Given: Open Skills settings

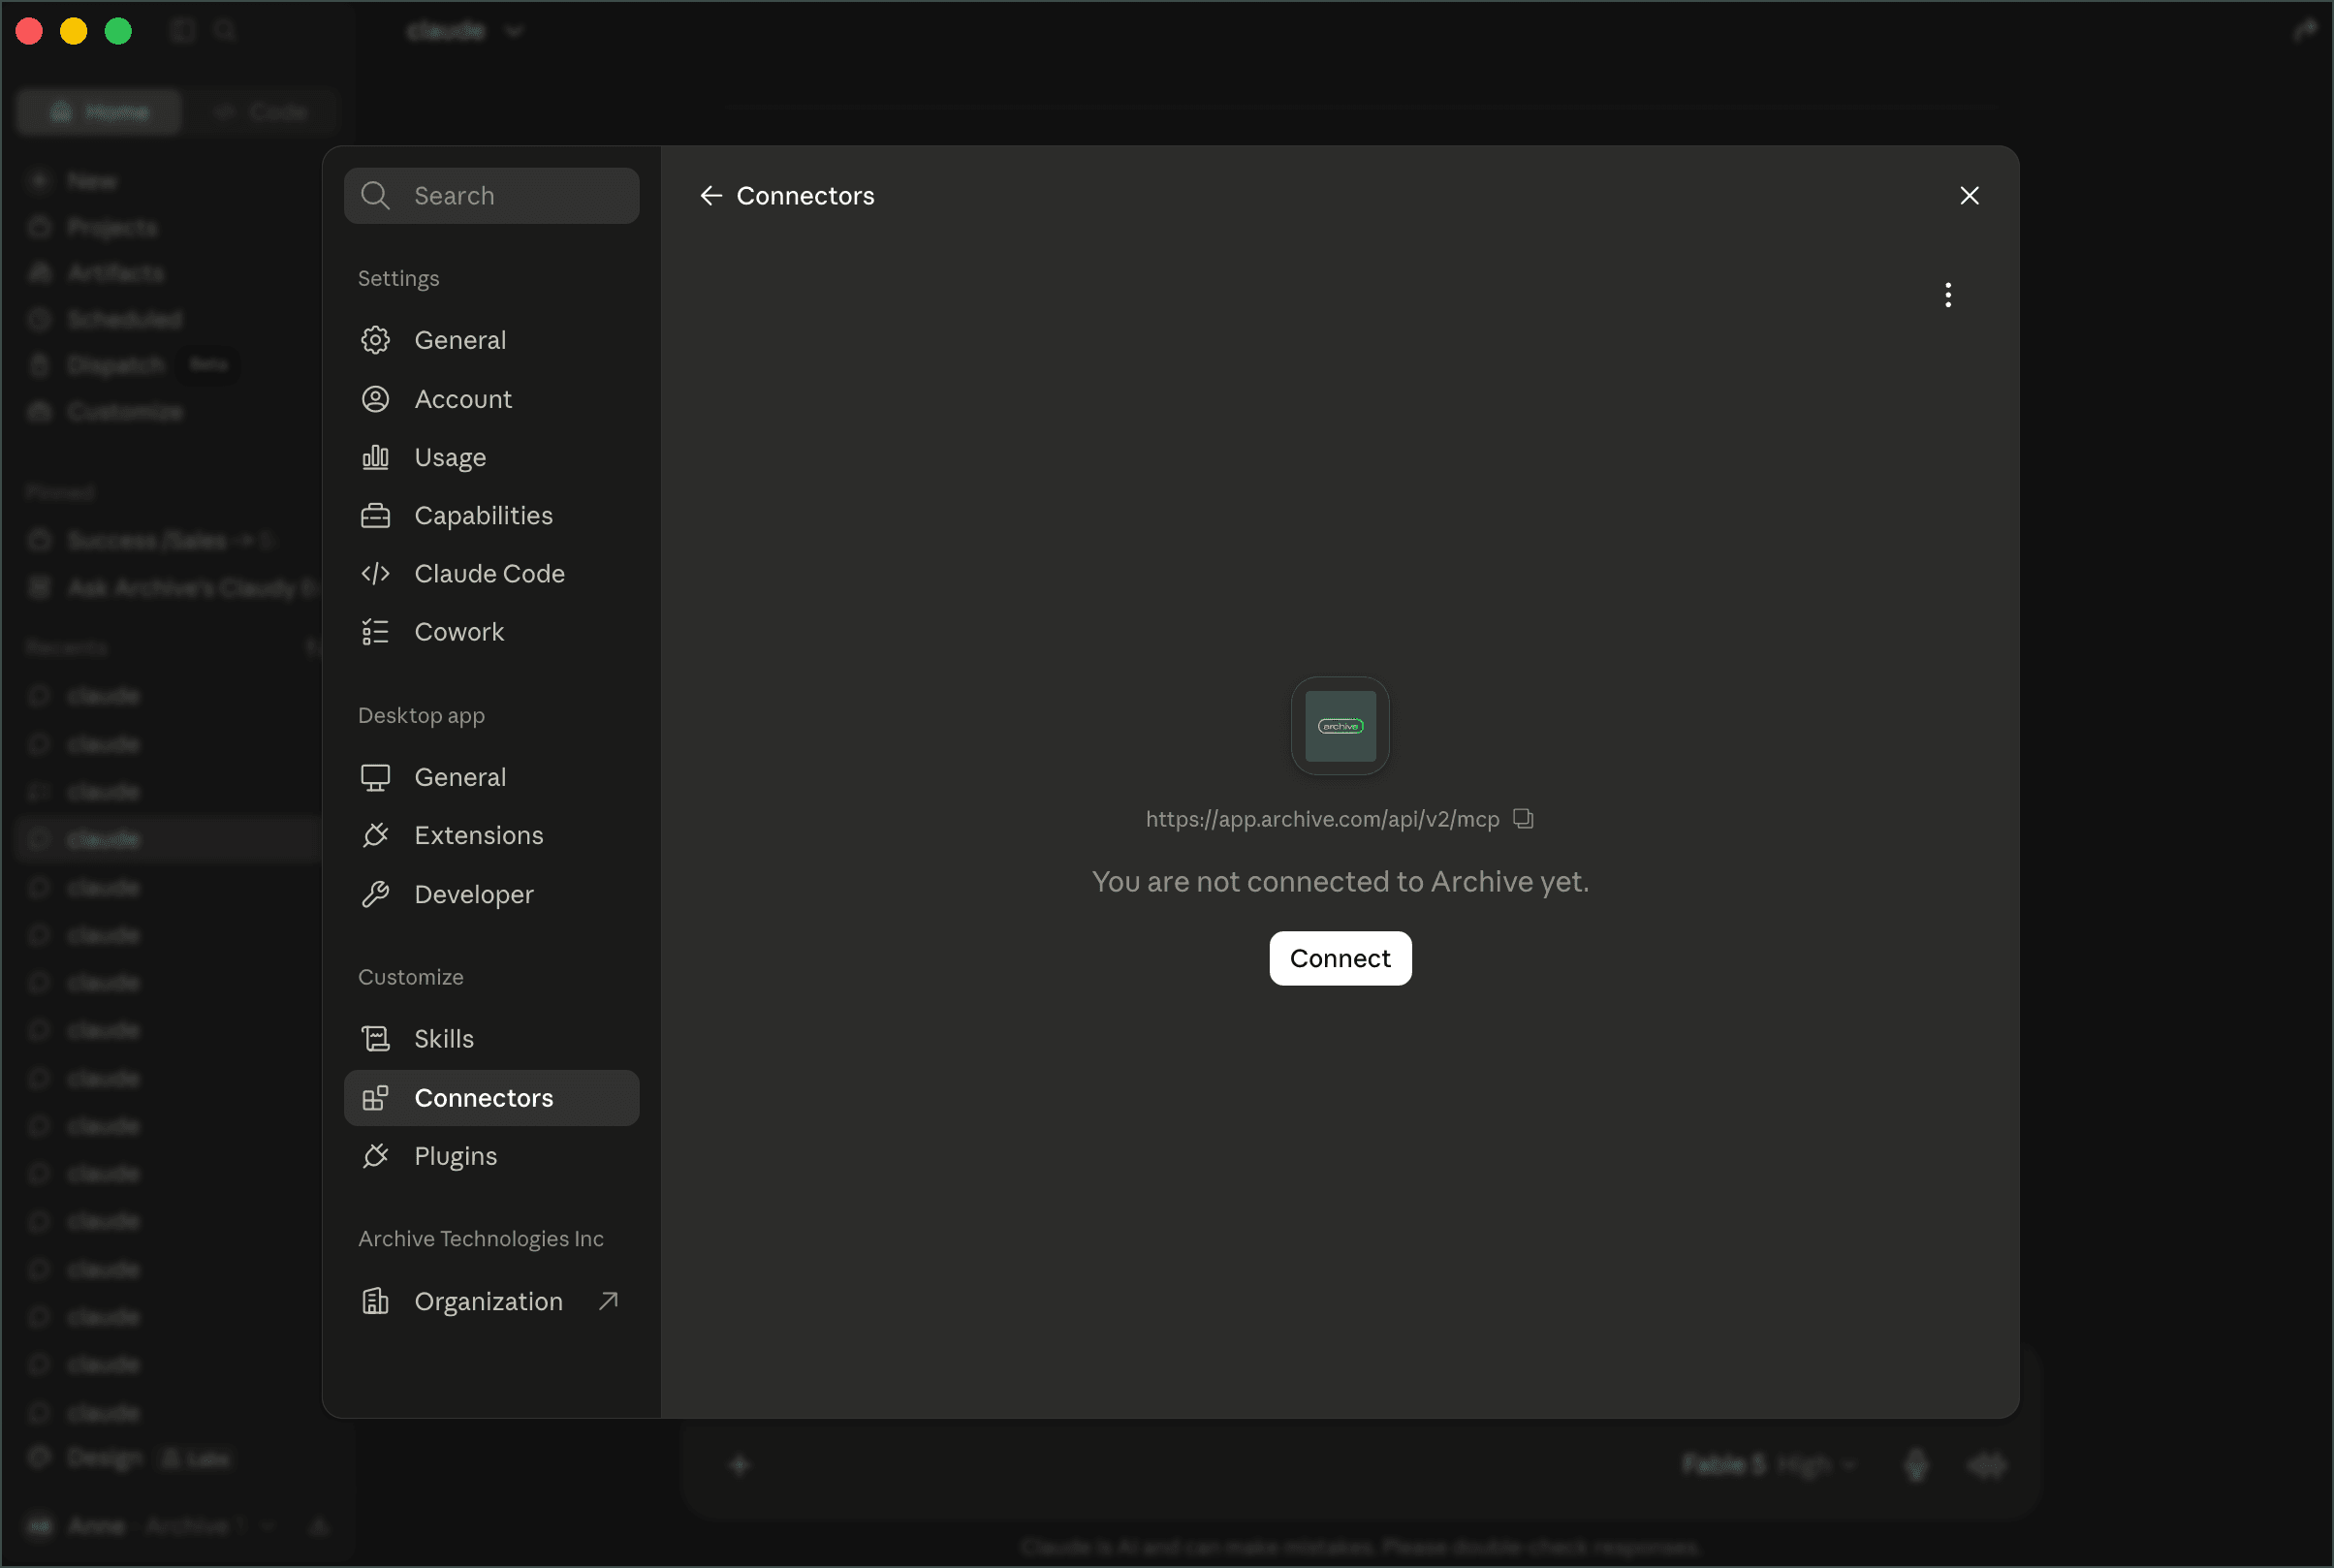Looking at the screenshot, I should point(491,1039).
